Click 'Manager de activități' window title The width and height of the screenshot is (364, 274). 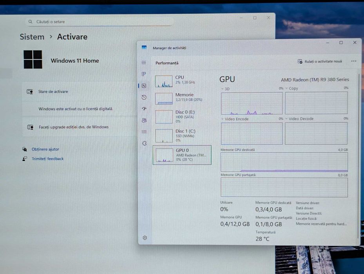coord(170,48)
